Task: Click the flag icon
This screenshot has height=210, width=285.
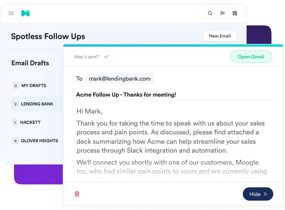Action: (222, 13)
